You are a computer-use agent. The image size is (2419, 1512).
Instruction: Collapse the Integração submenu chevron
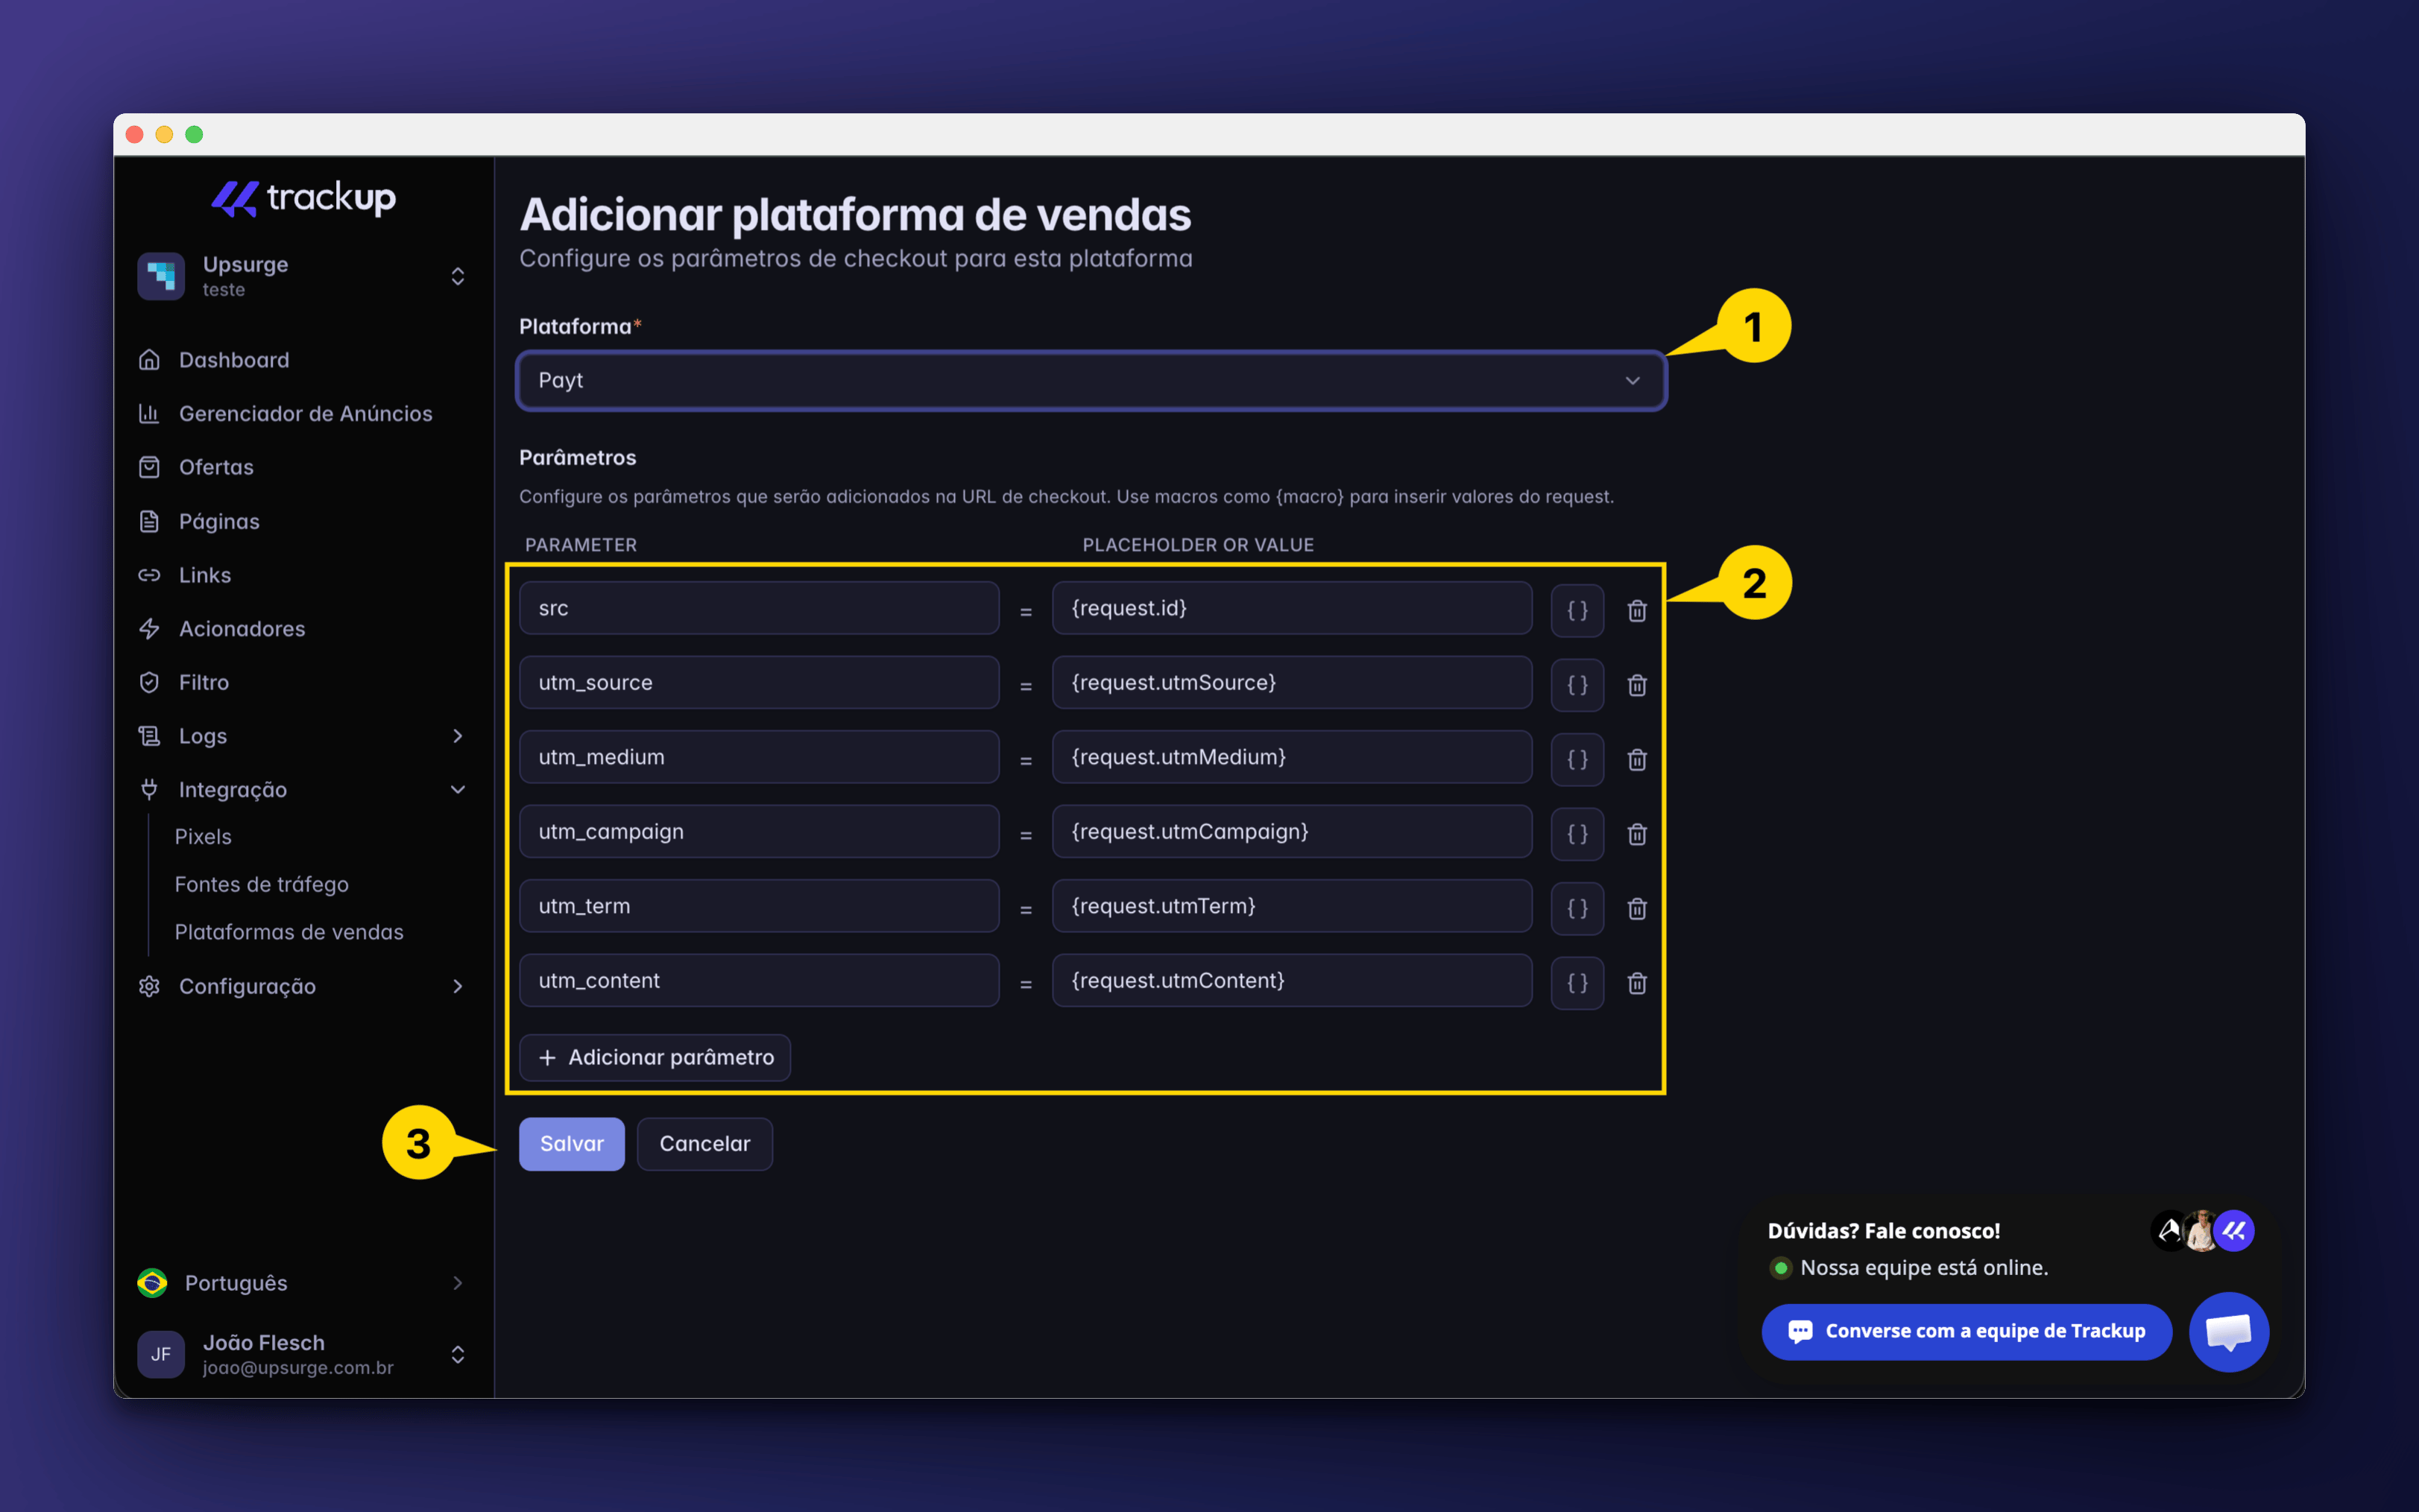(x=457, y=789)
